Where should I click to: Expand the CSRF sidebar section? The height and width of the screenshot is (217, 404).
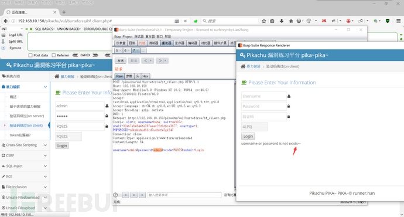coord(25,155)
